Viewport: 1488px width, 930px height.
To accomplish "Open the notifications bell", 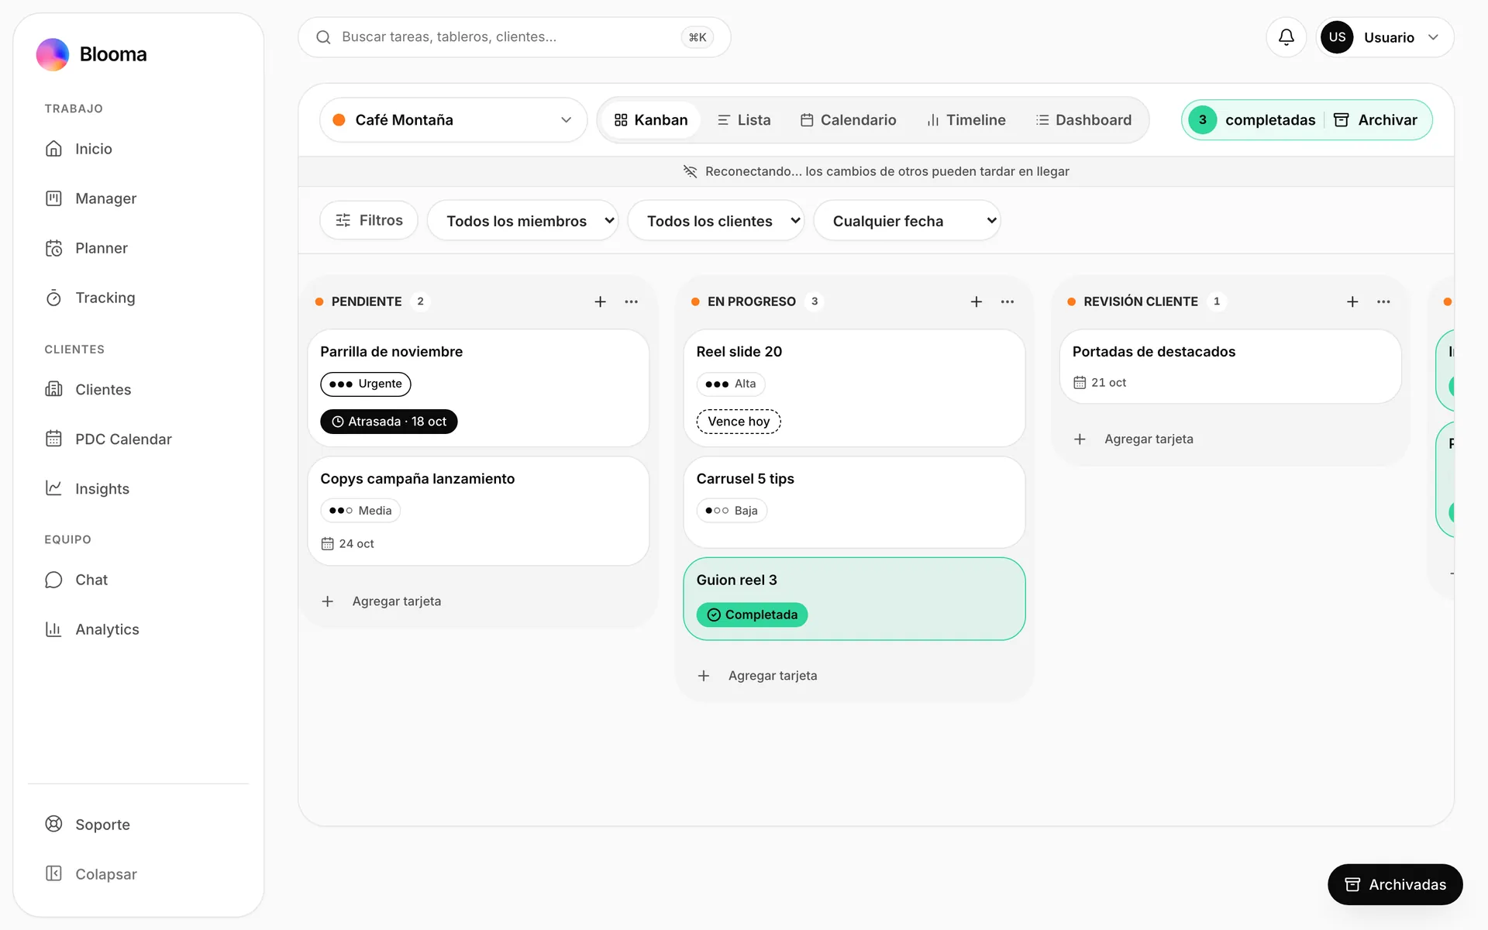I will [1286, 37].
